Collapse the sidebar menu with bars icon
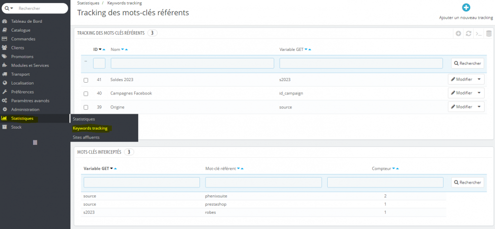The image size is (495, 229). (x=35, y=142)
